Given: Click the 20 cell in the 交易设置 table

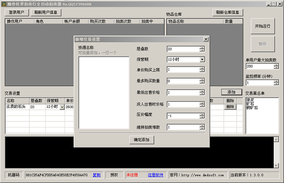Looking at the screenshot, I should [37, 107].
